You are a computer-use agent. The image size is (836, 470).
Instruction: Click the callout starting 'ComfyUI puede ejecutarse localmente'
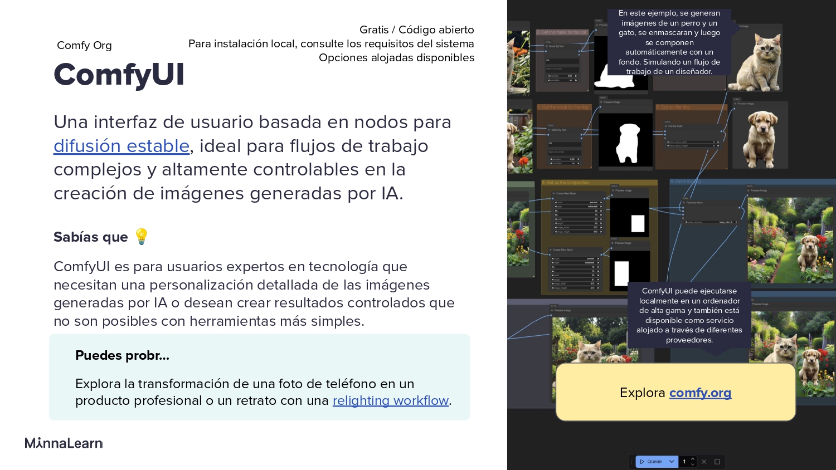click(x=689, y=315)
